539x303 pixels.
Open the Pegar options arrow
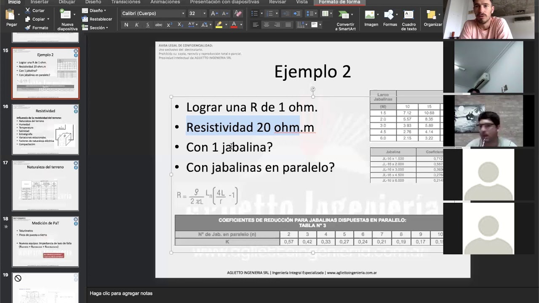[19, 15]
